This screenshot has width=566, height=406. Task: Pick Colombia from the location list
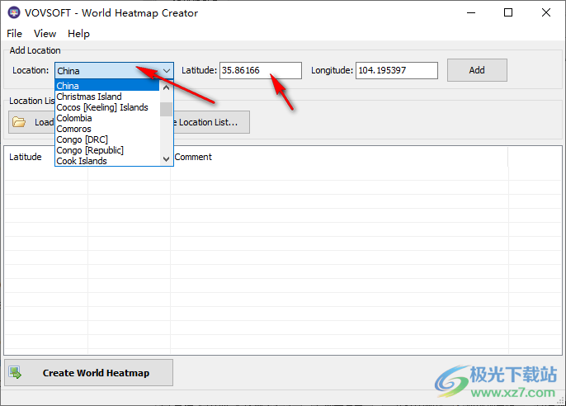[107, 118]
